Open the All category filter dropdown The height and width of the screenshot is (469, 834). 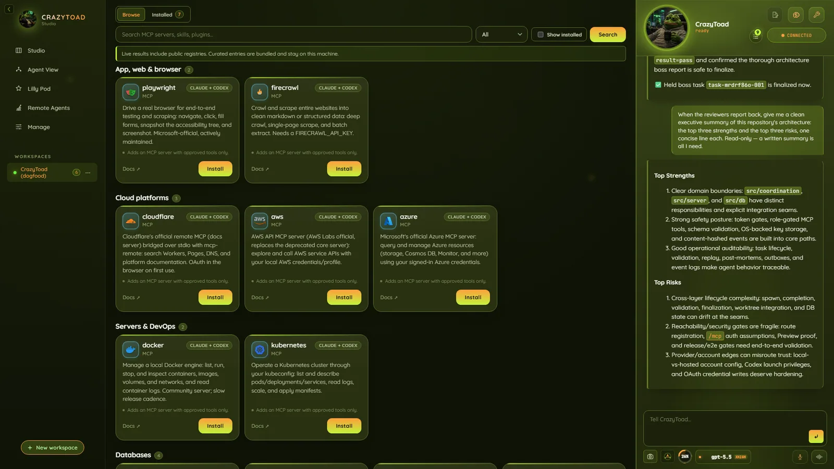[x=501, y=34]
